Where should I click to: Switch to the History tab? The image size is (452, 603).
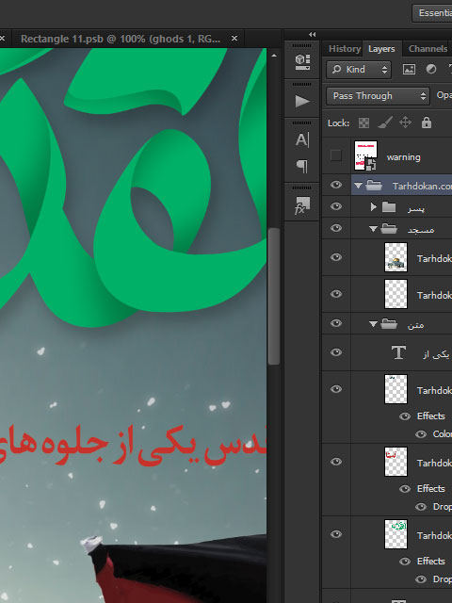344,49
